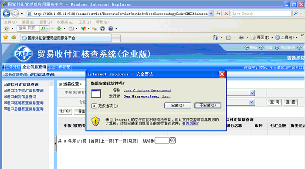Click the Refresh icon beside address bar
305x169 pixels.
coord(218,14)
